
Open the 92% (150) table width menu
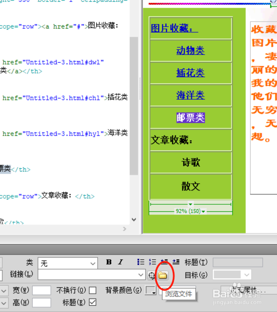point(190,211)
